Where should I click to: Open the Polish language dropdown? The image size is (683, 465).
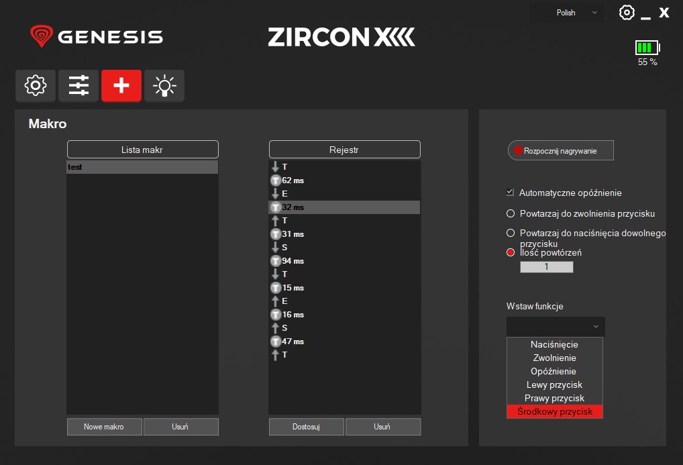click(566, 13)
